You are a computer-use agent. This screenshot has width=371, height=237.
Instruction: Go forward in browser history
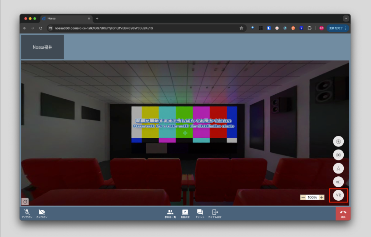tap(33, 28)
